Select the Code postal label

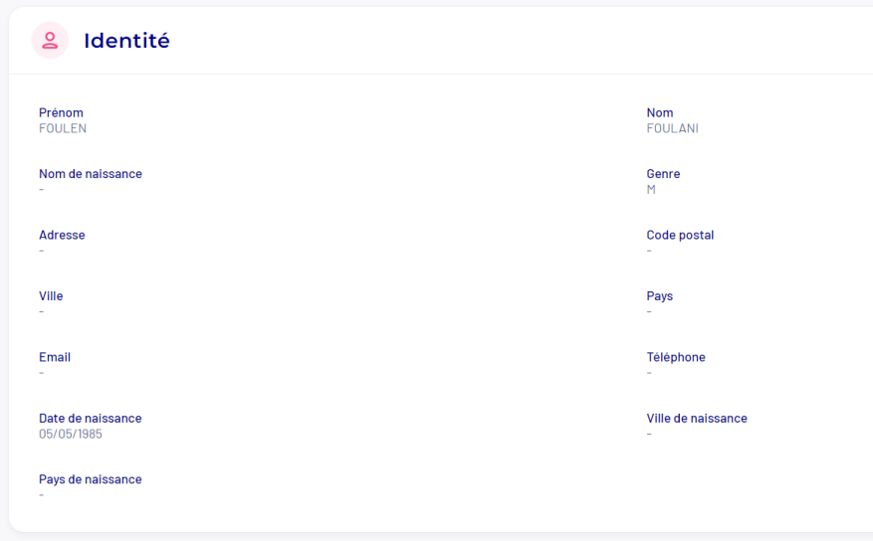point(680,235)
